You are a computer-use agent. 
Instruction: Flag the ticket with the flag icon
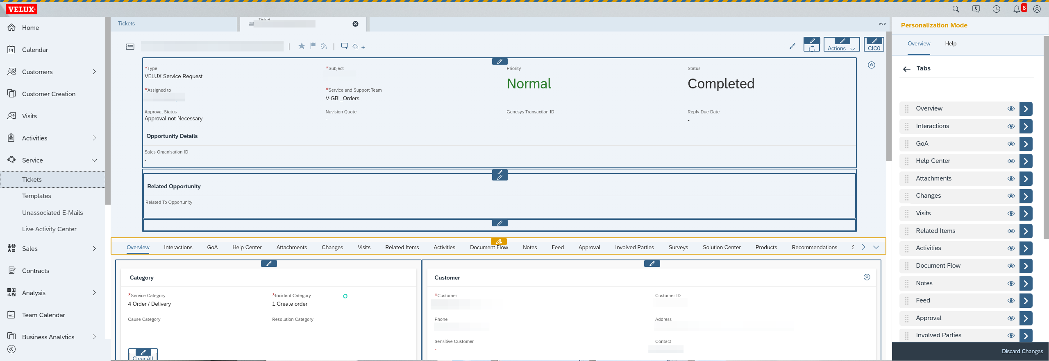(313, 46)
